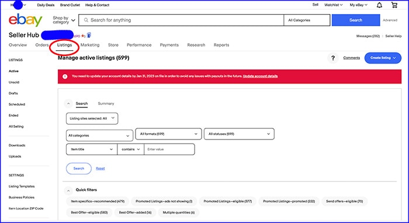409x223 pixels.
Task: Apply Best Offer–eligible (583) filter
Action: [89, 212]
